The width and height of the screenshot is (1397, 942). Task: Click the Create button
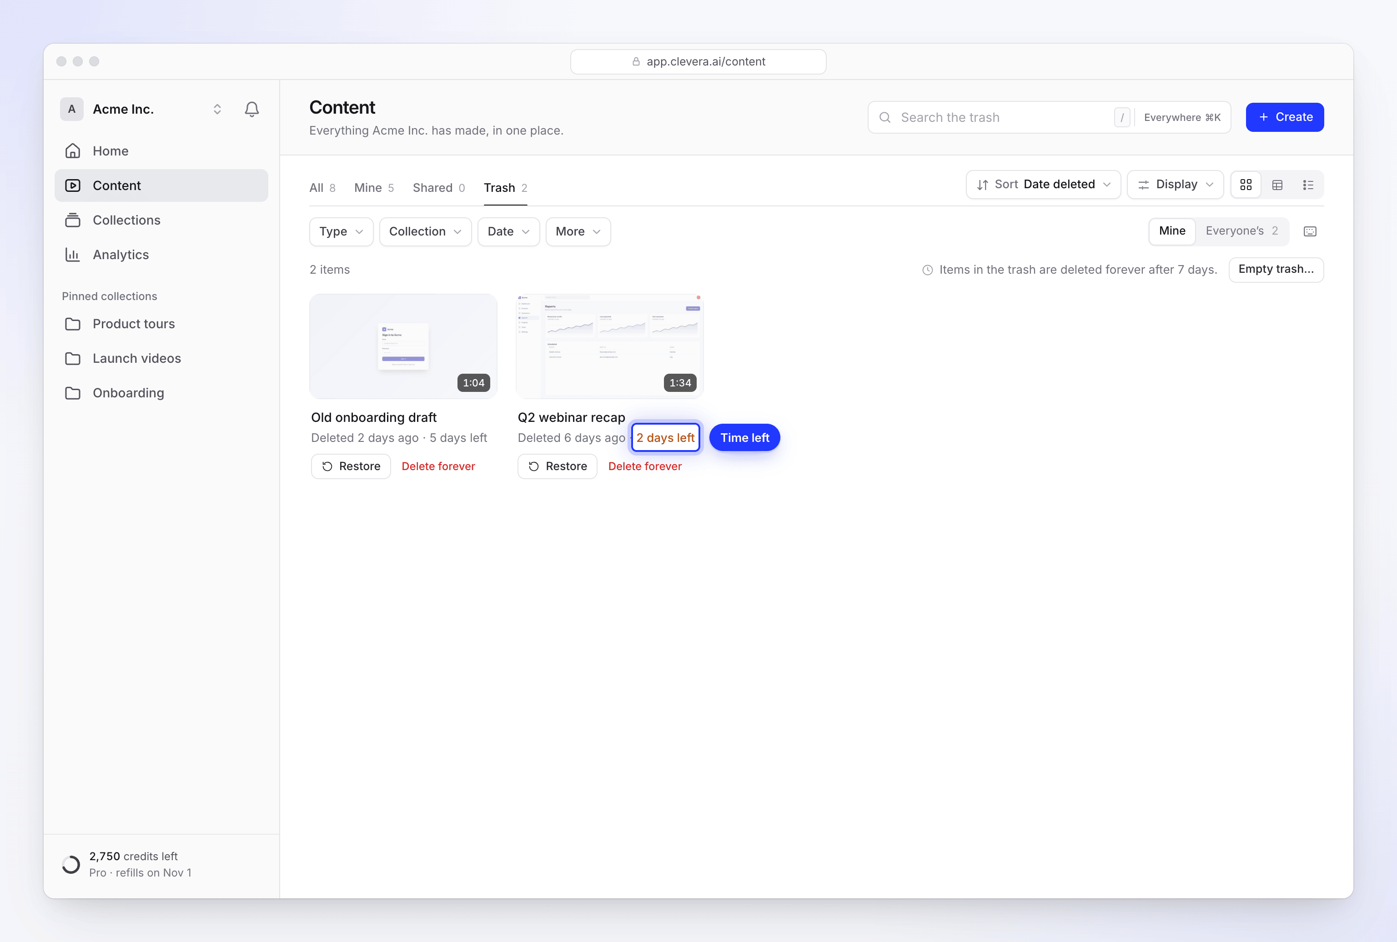click(x=1285, y=117)
